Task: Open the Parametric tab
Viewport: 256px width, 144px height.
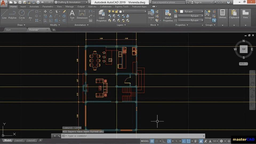Action: (48, 6)
